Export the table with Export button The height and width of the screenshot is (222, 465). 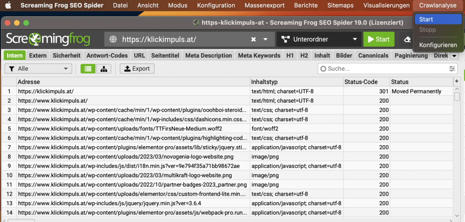[x=137, y=69]
